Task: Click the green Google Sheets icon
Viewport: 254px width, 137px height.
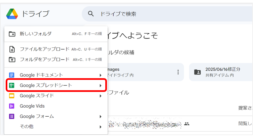Action: tap(12, 85)
